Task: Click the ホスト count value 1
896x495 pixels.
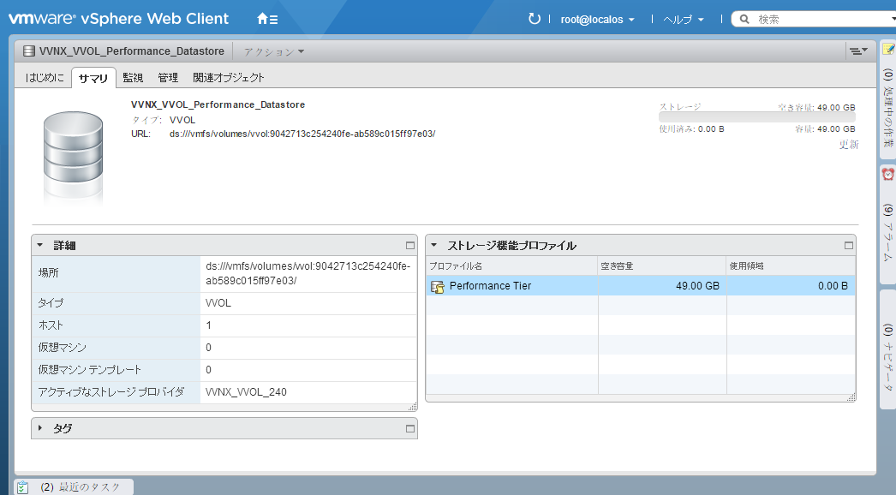Action: coord(208,325)
